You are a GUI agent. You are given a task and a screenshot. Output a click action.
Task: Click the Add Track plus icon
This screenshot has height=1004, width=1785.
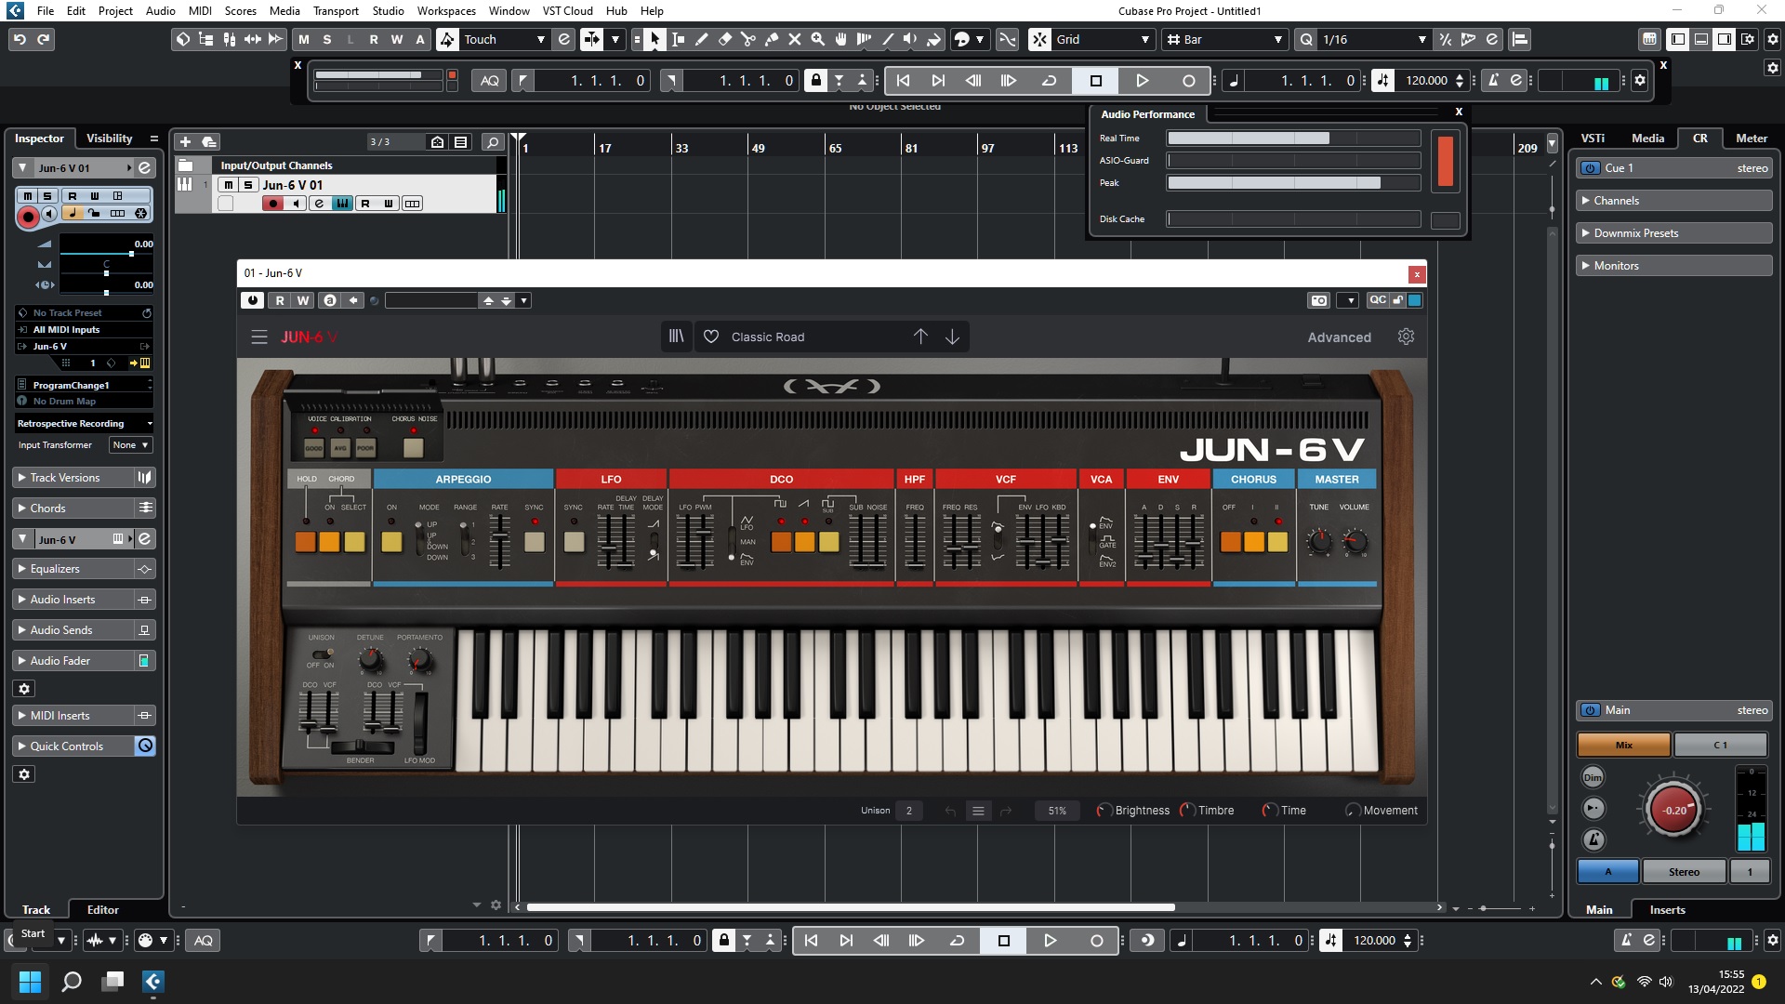click(185, 141)
